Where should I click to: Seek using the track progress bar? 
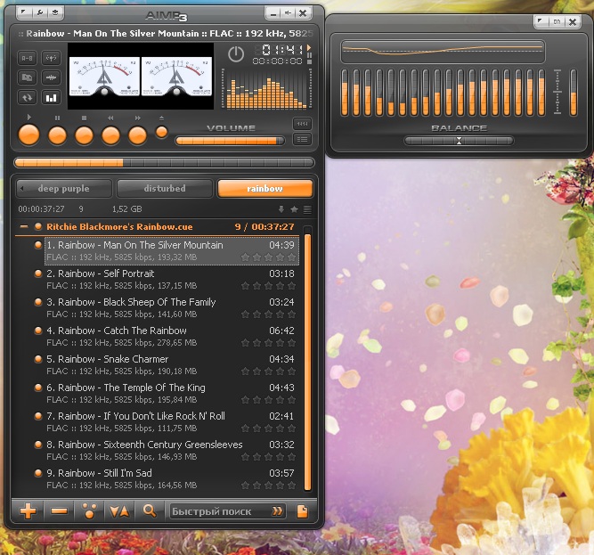click(x=164, y=163)
